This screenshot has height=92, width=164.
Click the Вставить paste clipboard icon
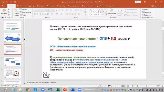click(4, 11)
